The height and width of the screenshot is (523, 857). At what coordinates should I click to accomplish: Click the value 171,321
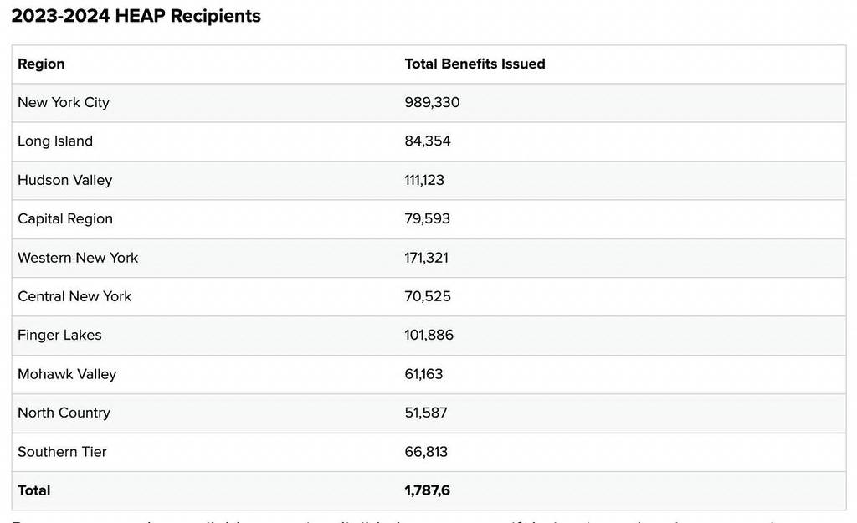click(426, 257)
